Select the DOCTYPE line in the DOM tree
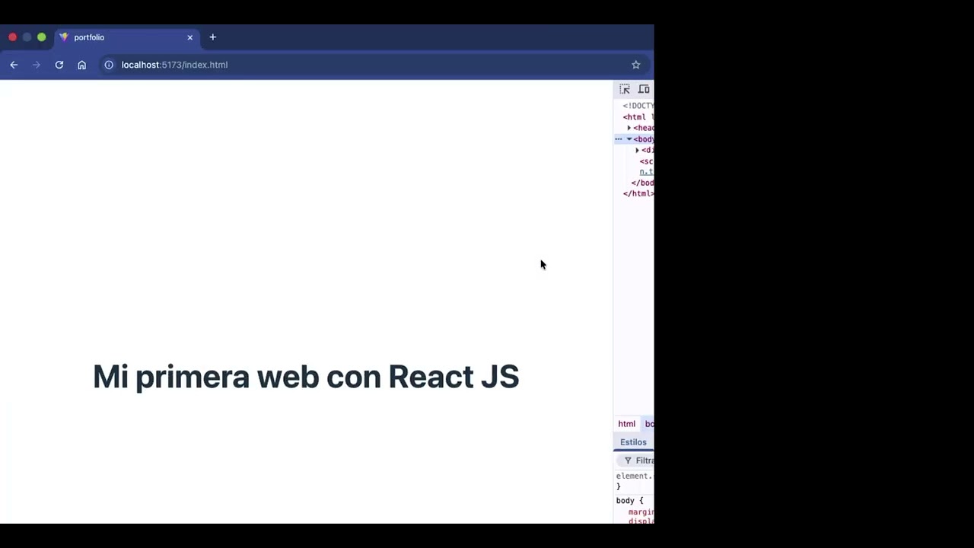This screenshot has width=974, height=548. tap(634, 106)
